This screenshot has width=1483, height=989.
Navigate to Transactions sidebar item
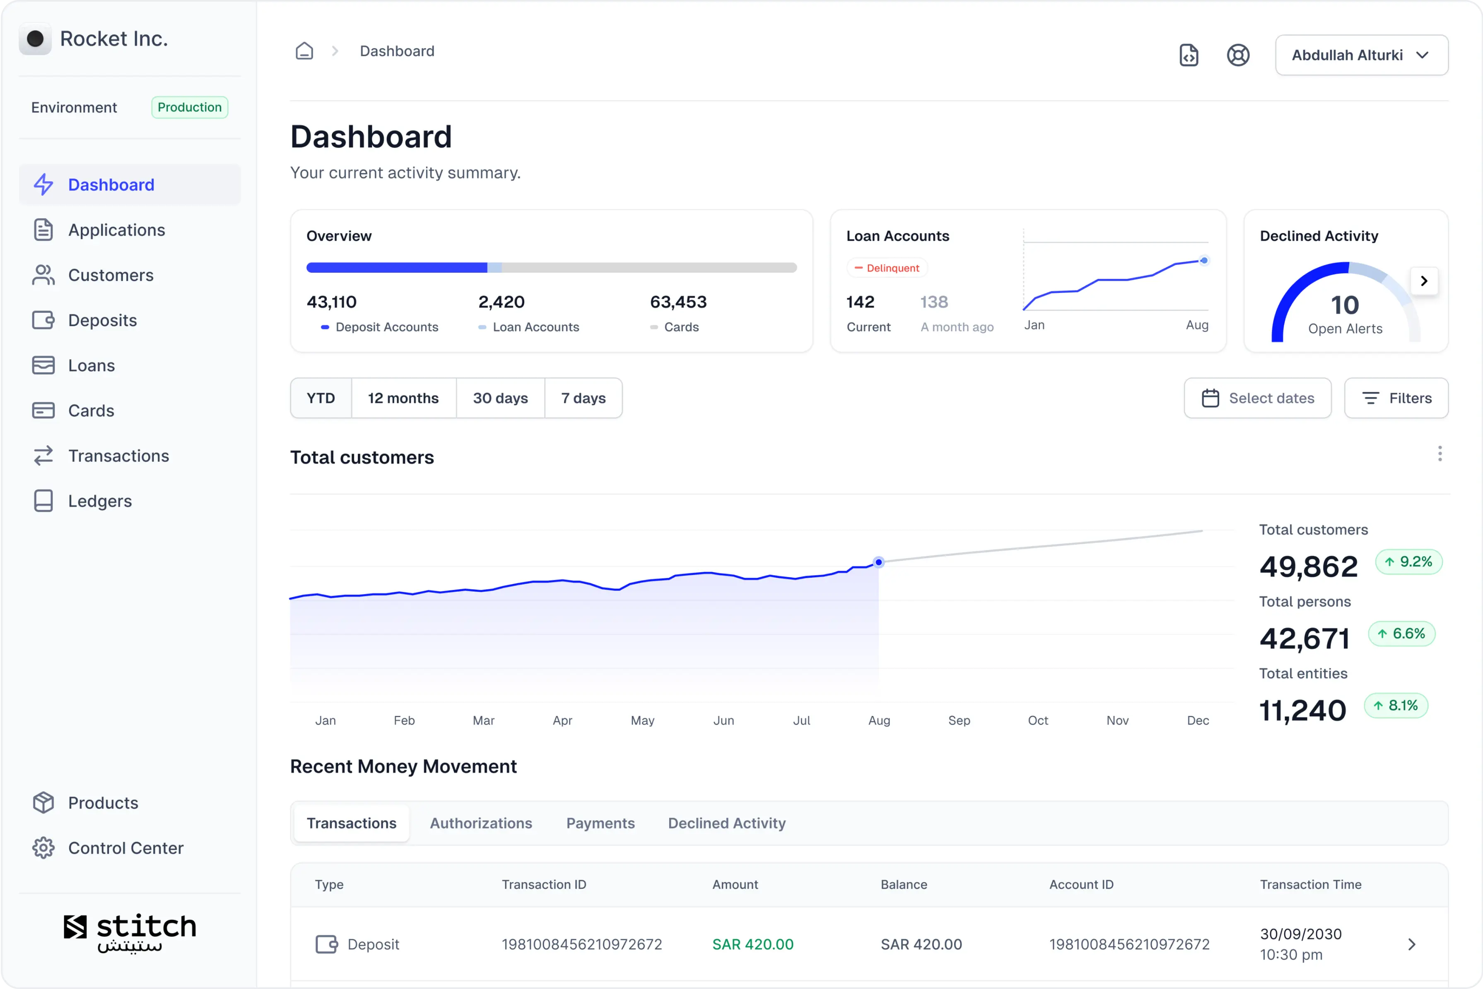(118, 455)
